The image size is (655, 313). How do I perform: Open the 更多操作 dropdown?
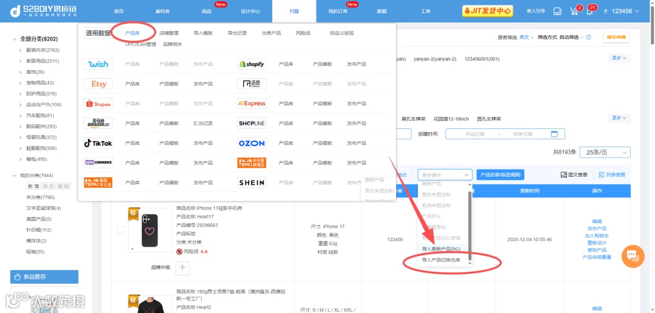445,175
